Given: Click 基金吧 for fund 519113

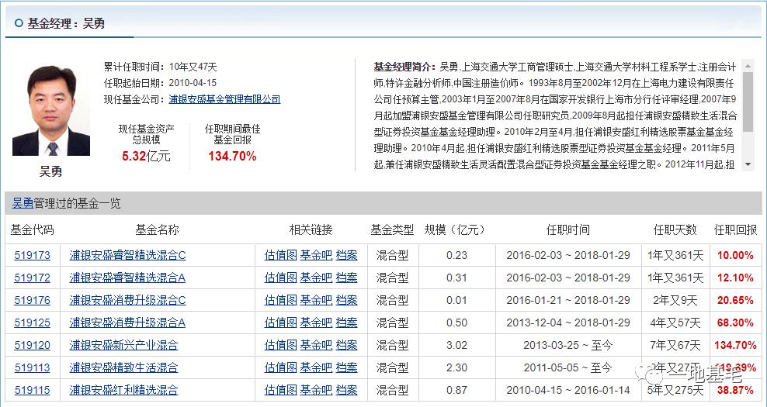Looking at the screenshot, I should (316, 367).
